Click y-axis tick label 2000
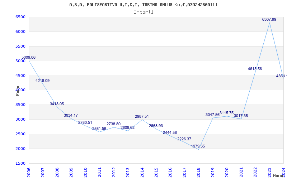 point(20,149)
